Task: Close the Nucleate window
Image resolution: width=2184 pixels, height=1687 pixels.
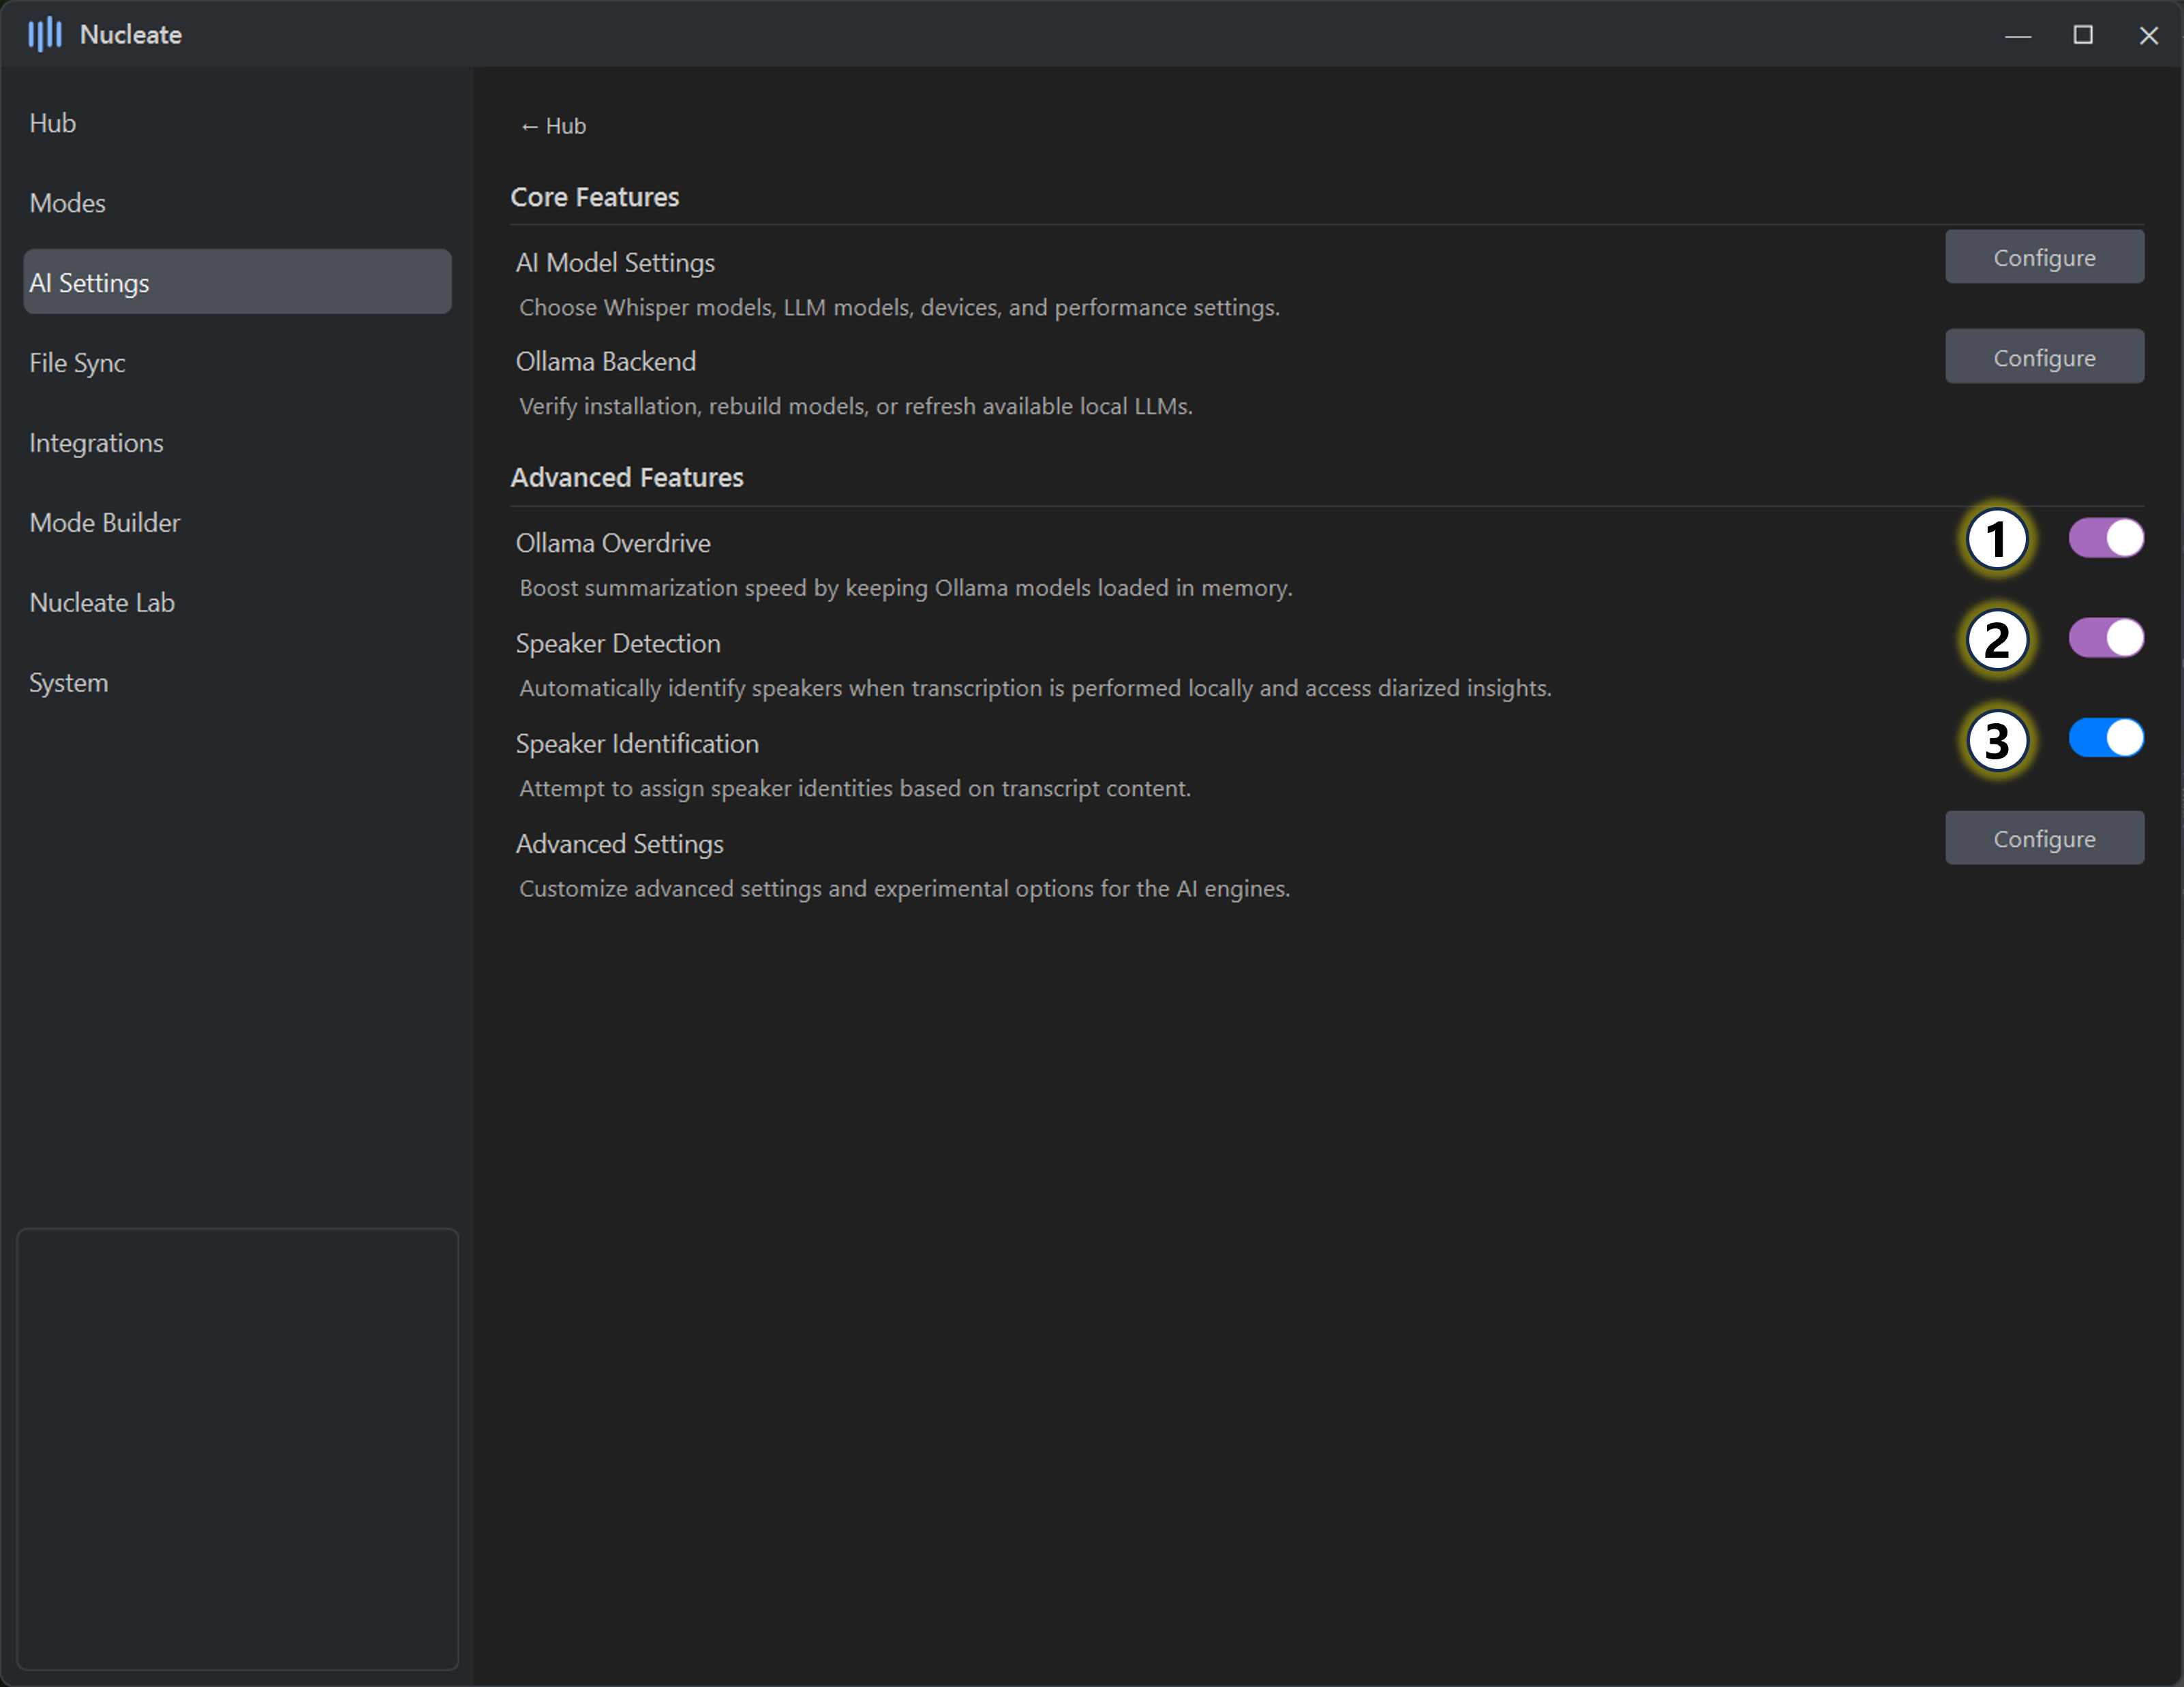Action: point(2148,35)
